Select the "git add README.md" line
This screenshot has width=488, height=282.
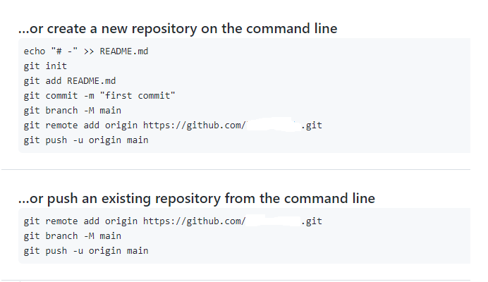click(x=69, y=80)
